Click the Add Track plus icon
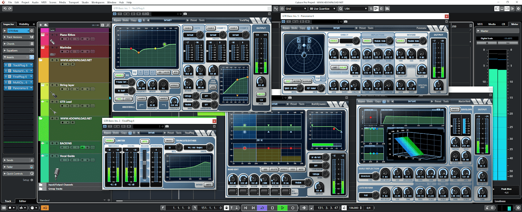522x212 pixels. coord(41,25)
